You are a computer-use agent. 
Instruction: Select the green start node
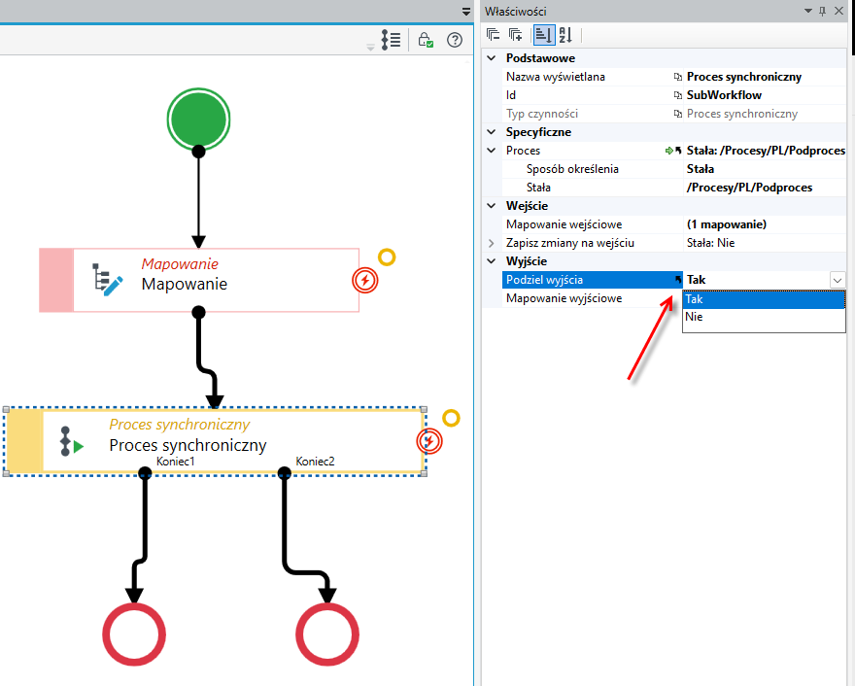[198, 120]
